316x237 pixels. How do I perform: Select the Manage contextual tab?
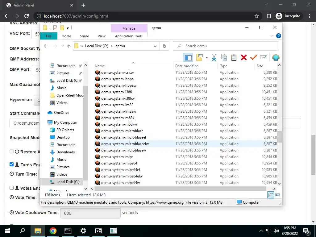(x=129, y=28)
